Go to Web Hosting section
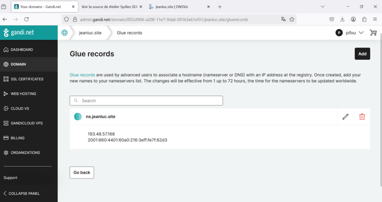The image size is (382, 202). coord(23,94)
